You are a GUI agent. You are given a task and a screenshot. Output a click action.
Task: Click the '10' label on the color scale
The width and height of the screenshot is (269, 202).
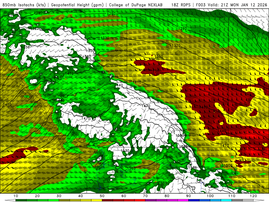(x=15, y=196)
